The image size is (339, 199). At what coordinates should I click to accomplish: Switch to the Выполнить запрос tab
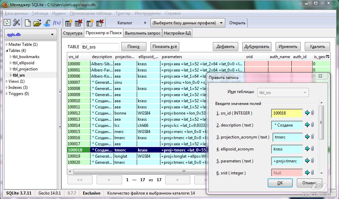(x=143, y=33)
